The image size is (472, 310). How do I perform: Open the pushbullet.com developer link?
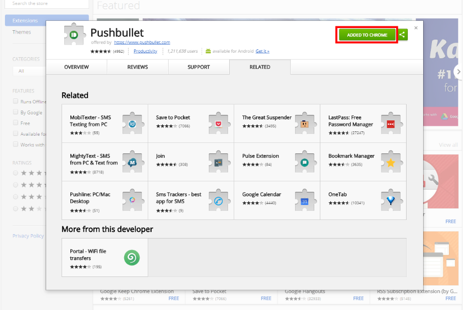point(142,42)
